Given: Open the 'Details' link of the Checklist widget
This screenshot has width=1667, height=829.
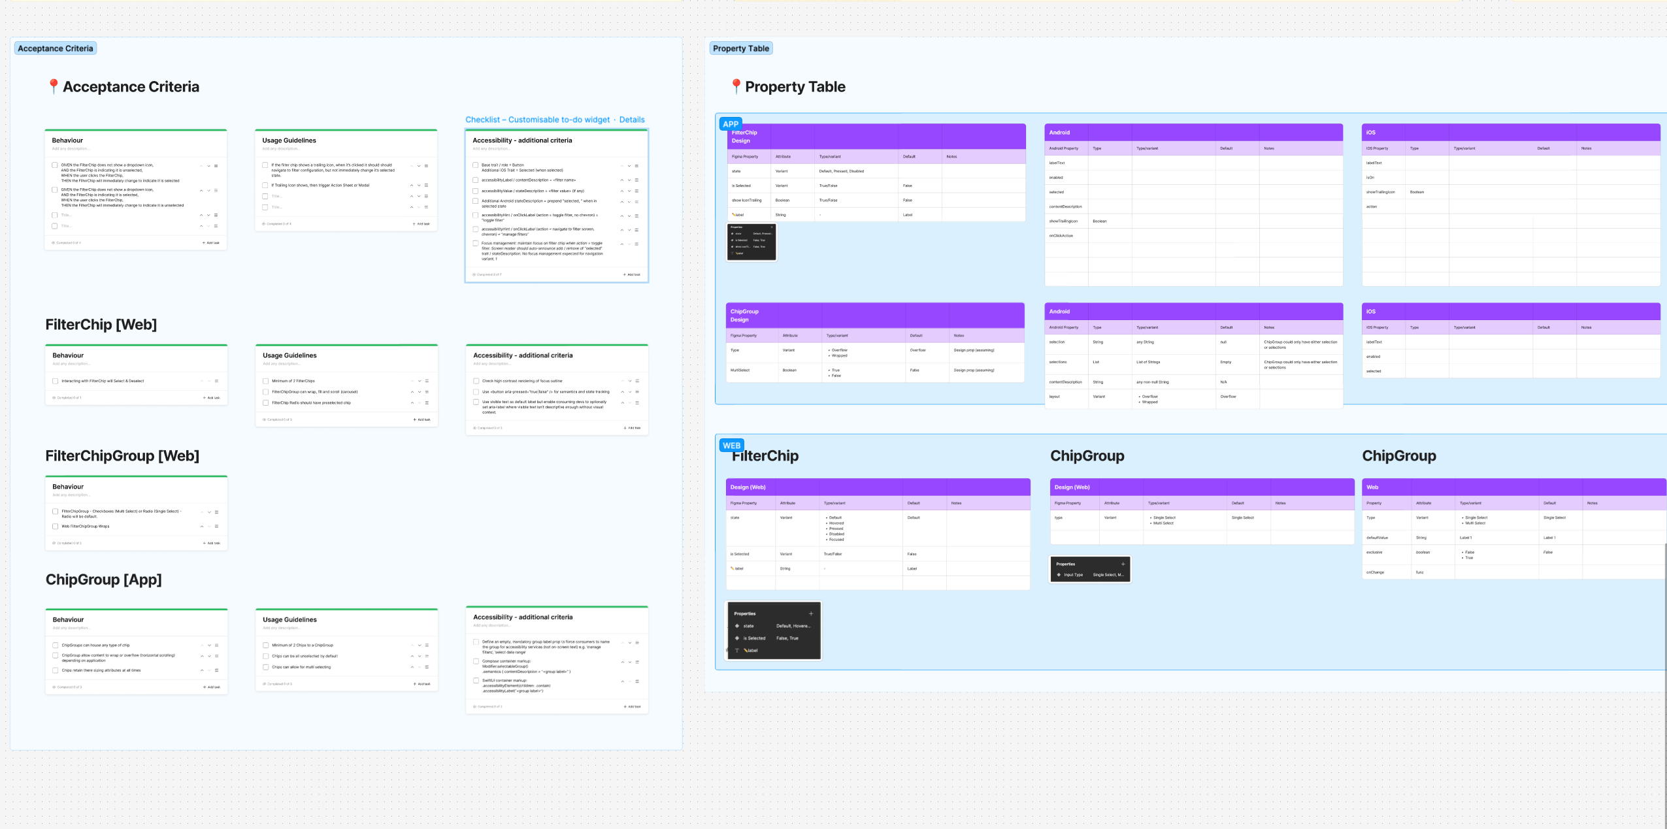Looking at the screenshot, I should point(631,120).
